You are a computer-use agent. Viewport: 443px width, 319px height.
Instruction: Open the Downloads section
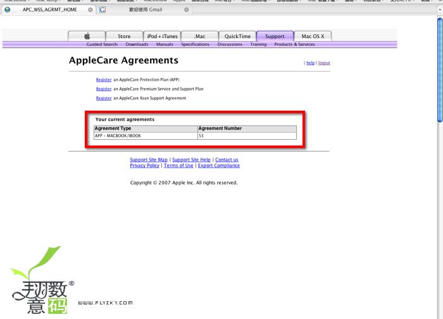[137, 44]
